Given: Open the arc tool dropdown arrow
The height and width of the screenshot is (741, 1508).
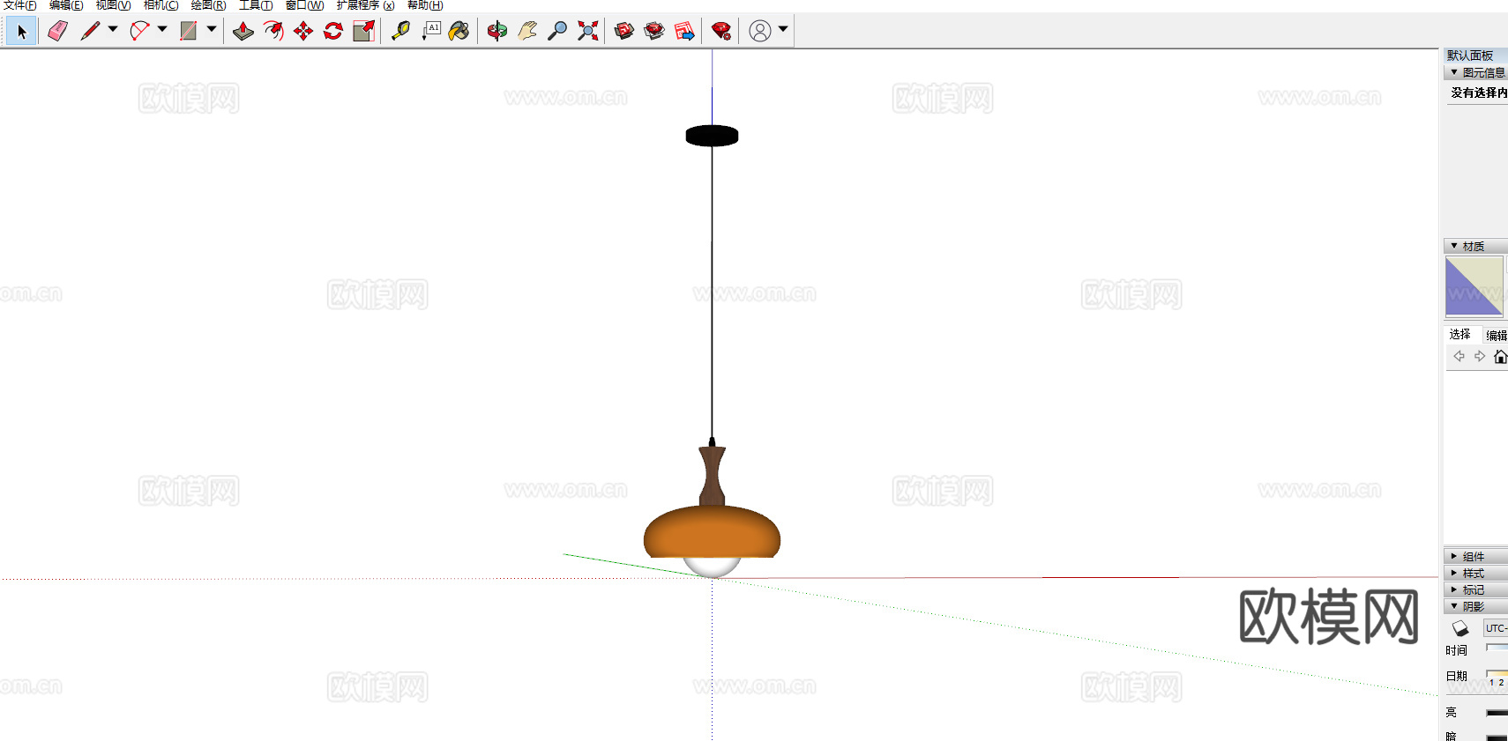Looking at the screenshot, I should pyautogui.click(x=162, y=30).
